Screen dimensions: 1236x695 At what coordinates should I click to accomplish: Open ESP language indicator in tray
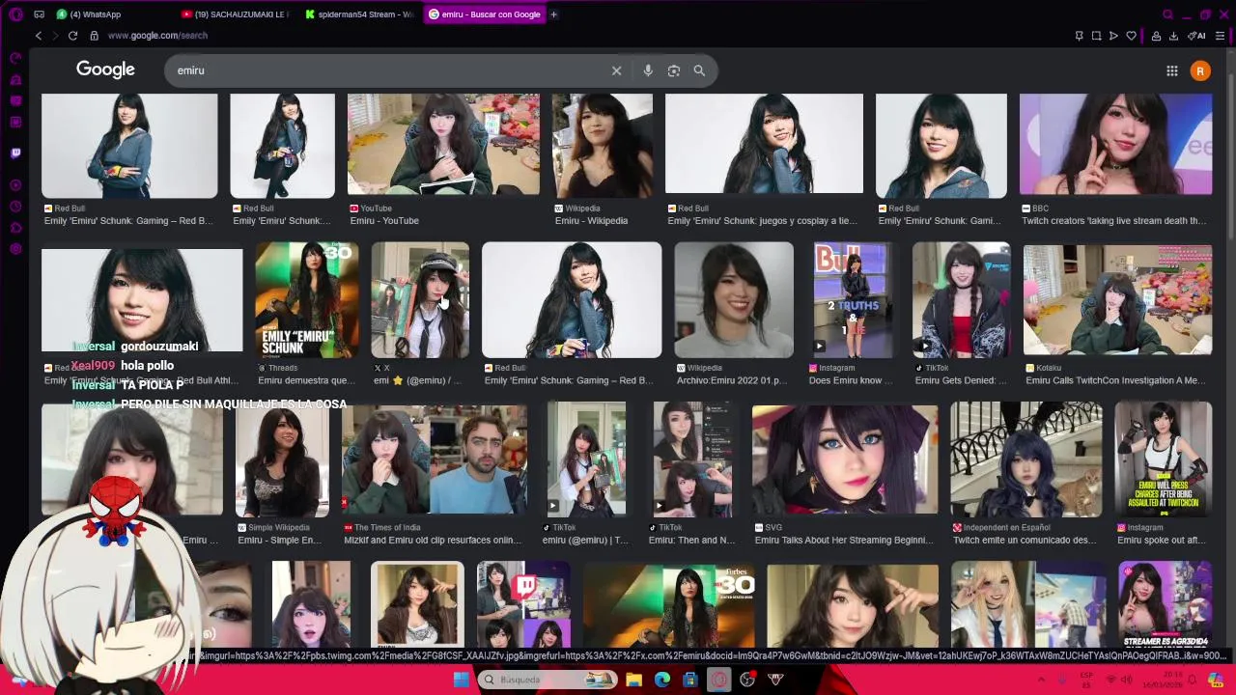click(1086, 680)
